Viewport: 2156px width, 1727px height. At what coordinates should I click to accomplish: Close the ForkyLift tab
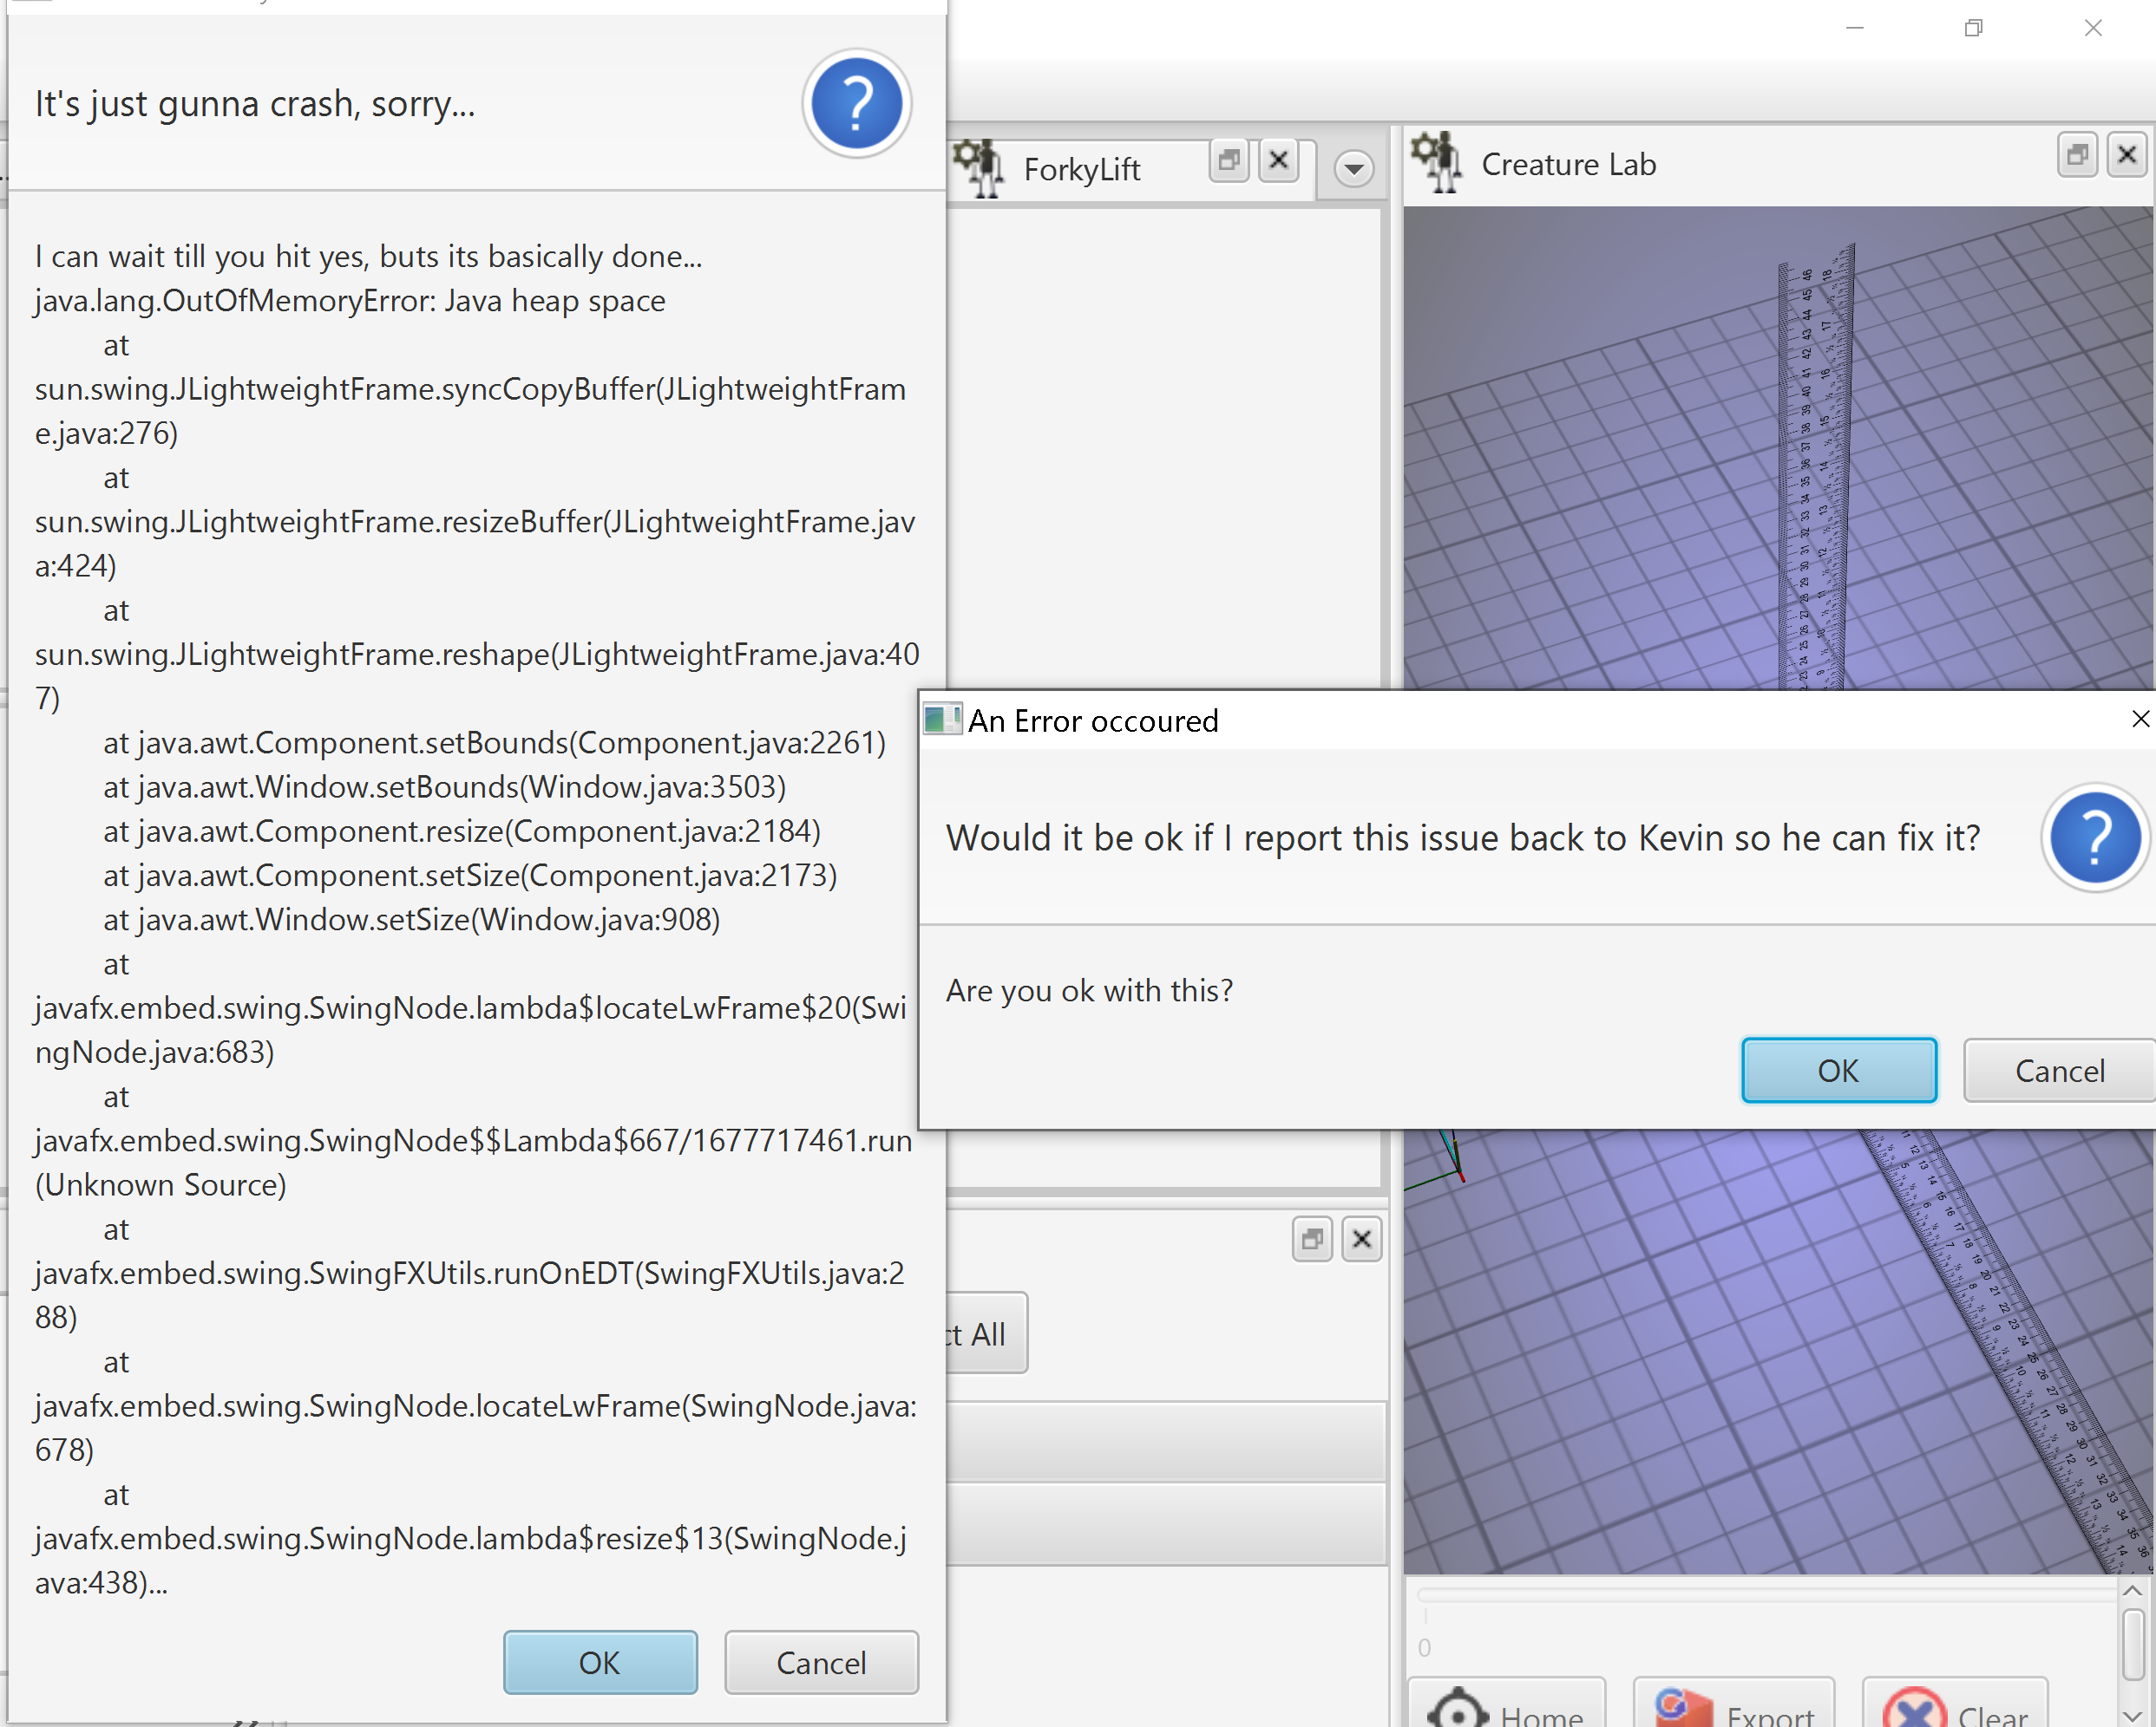(1278, 160)
